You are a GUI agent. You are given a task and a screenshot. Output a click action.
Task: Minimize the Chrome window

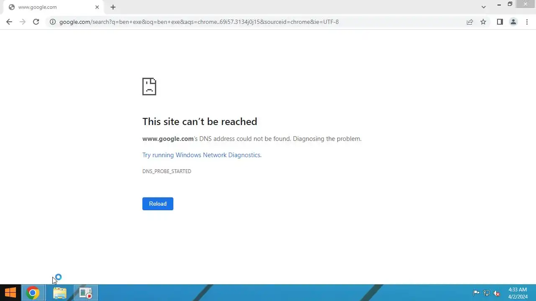click(x=499, y=5)
